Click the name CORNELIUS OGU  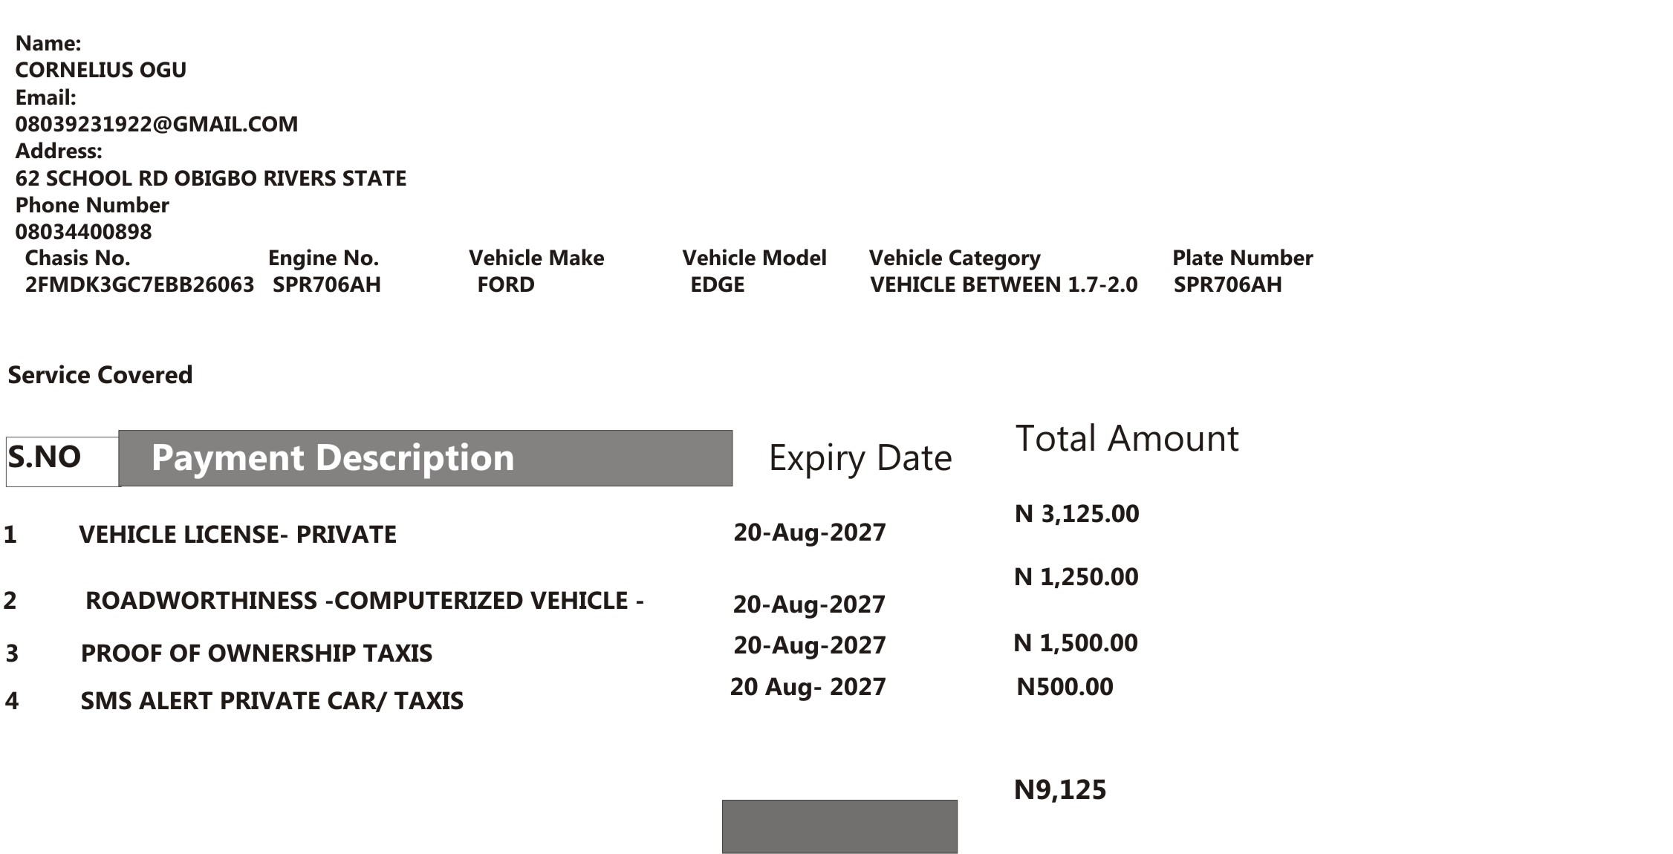[x=101, y=70]
